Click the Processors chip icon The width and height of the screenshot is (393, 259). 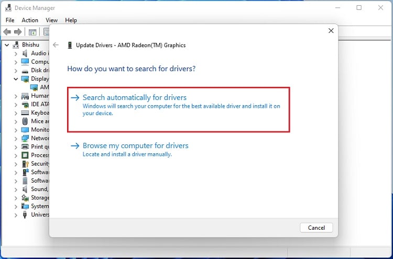25,155
